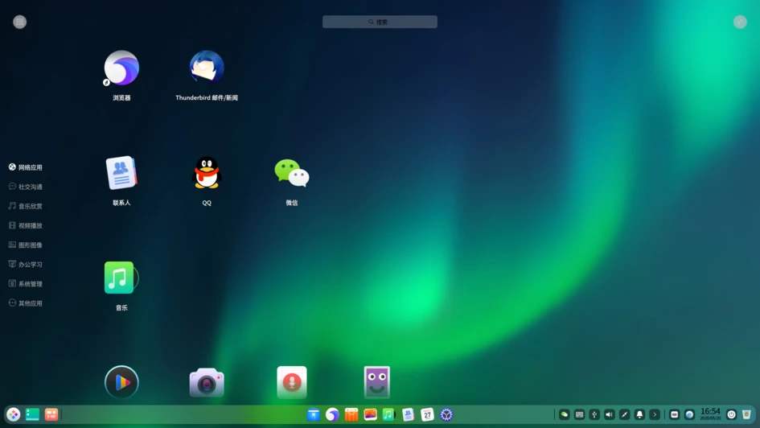The image size is (760, 428).
Task: Open the camera app icon
Action: tap(207, 382)
